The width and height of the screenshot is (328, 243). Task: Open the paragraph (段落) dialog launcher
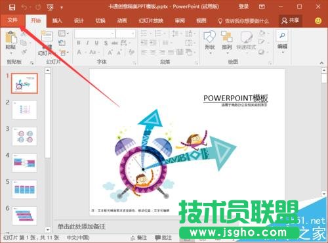point(196,63)
